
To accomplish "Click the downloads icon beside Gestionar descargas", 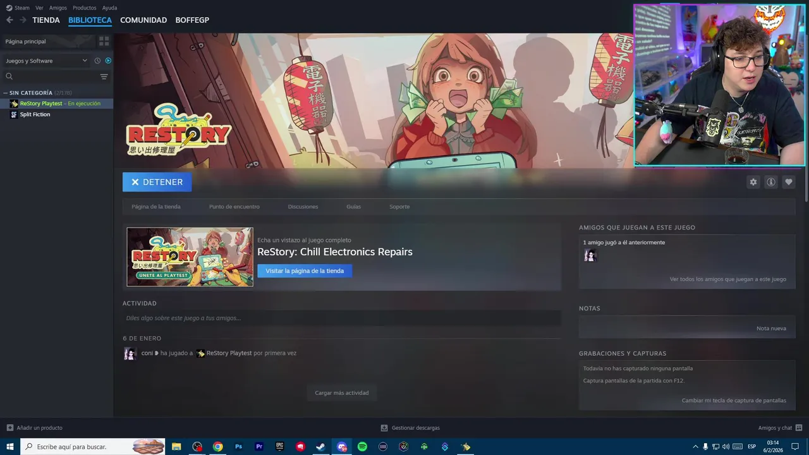I will (384, 428).
